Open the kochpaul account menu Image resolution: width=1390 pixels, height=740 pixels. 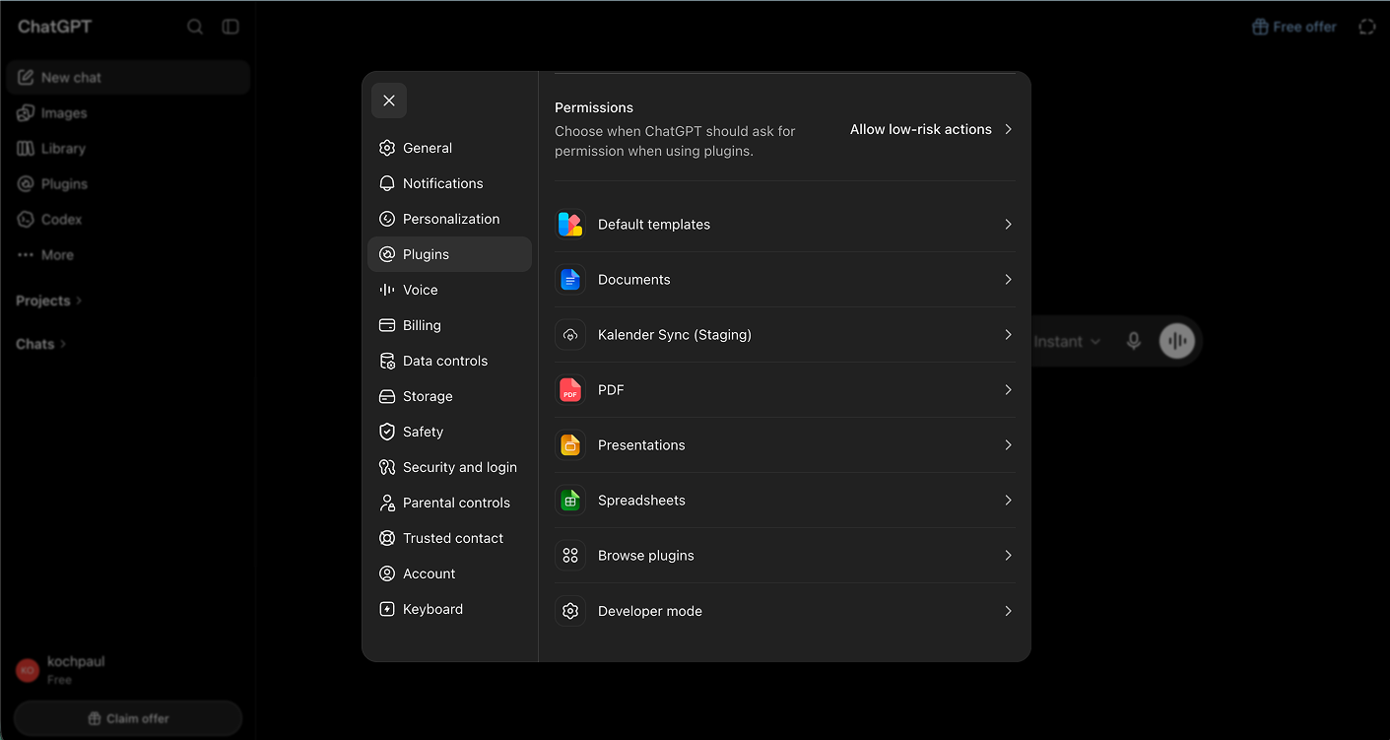point(128,670)
